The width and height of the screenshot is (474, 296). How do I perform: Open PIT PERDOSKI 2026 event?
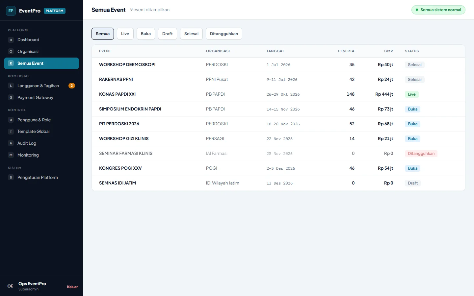click(x=278, y=124)
